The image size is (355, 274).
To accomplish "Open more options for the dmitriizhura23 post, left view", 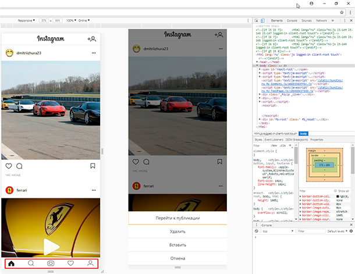I will click(x=94, y=53).
